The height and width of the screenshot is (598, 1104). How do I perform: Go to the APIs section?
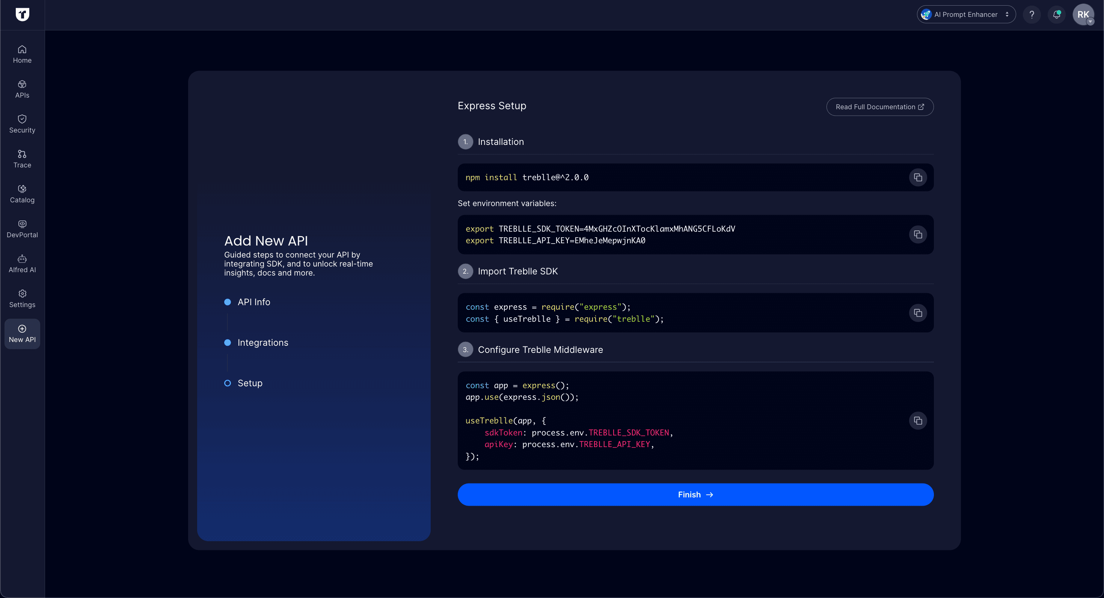click(22, 89)
